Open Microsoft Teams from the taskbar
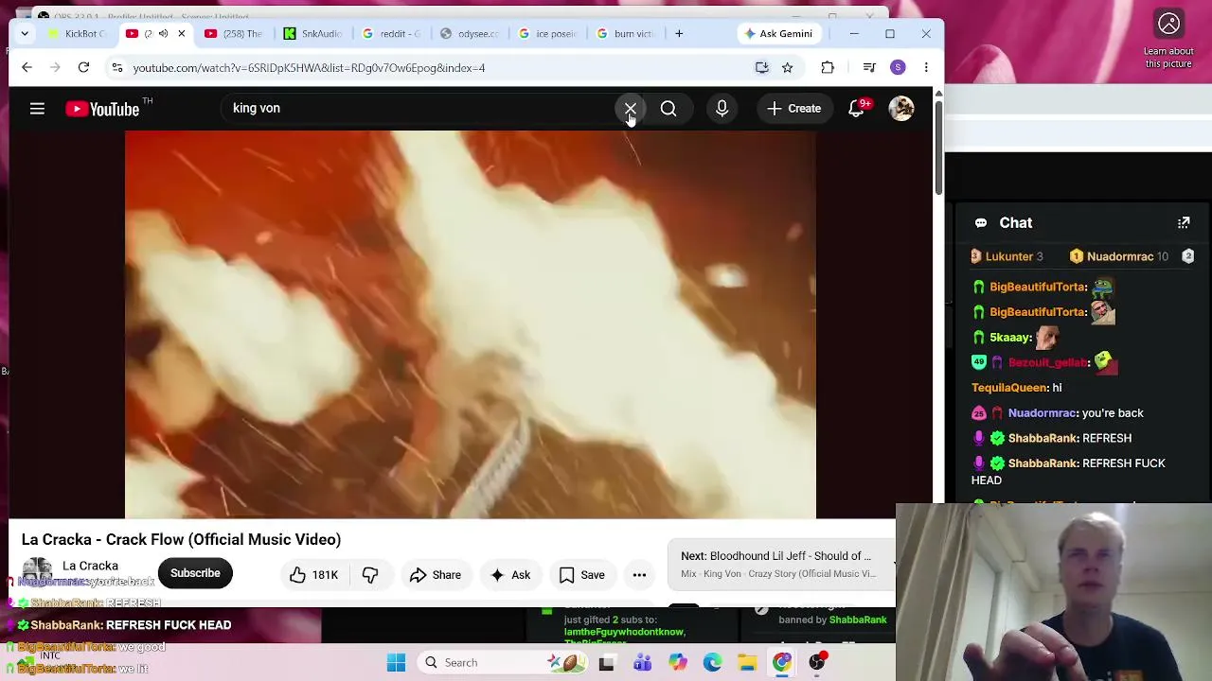The width and height of the screenshot is (1212, 681). click(642, 662)
